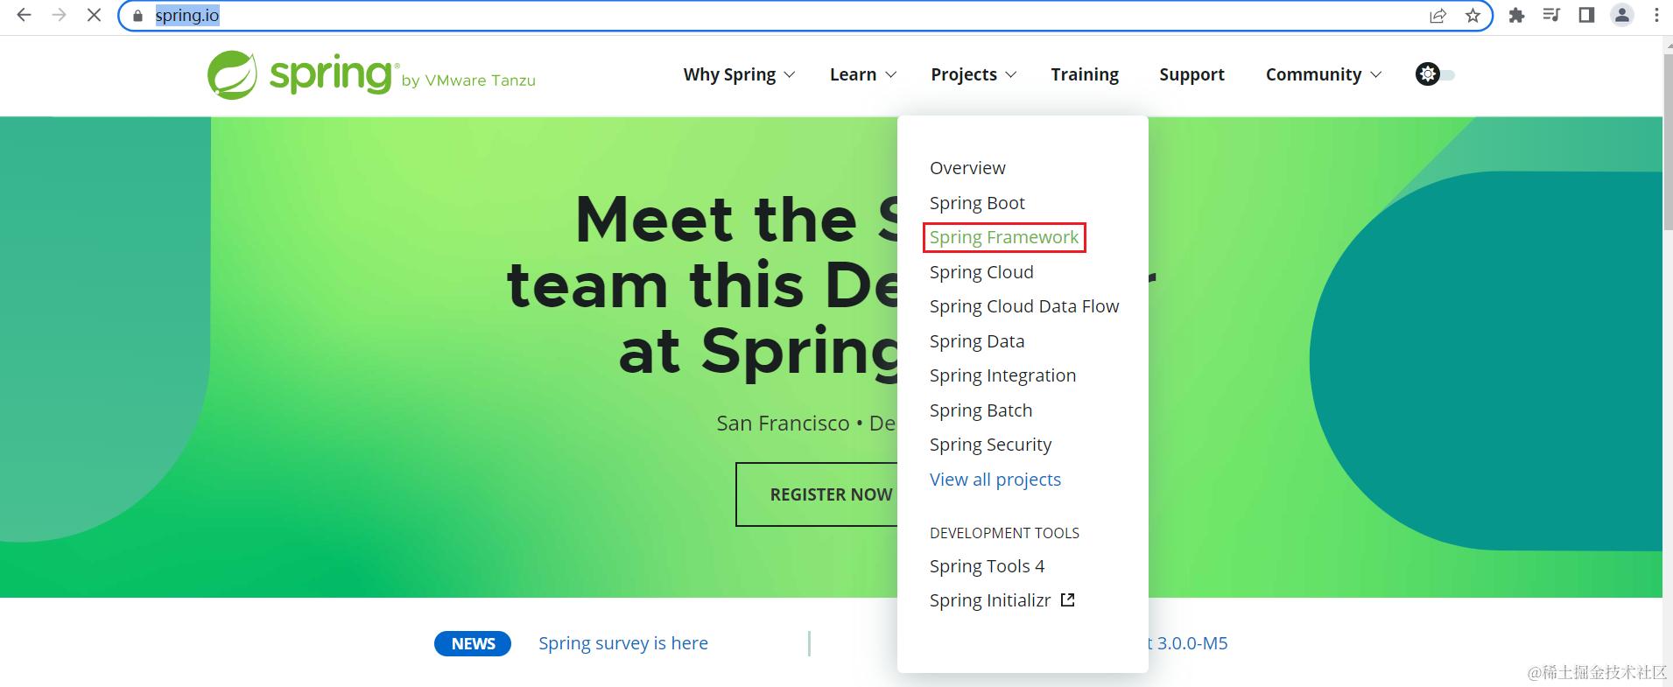Screen dimensions: 1673x687
Task: Open the media control playlist icon
Action: pos(1551,15)
